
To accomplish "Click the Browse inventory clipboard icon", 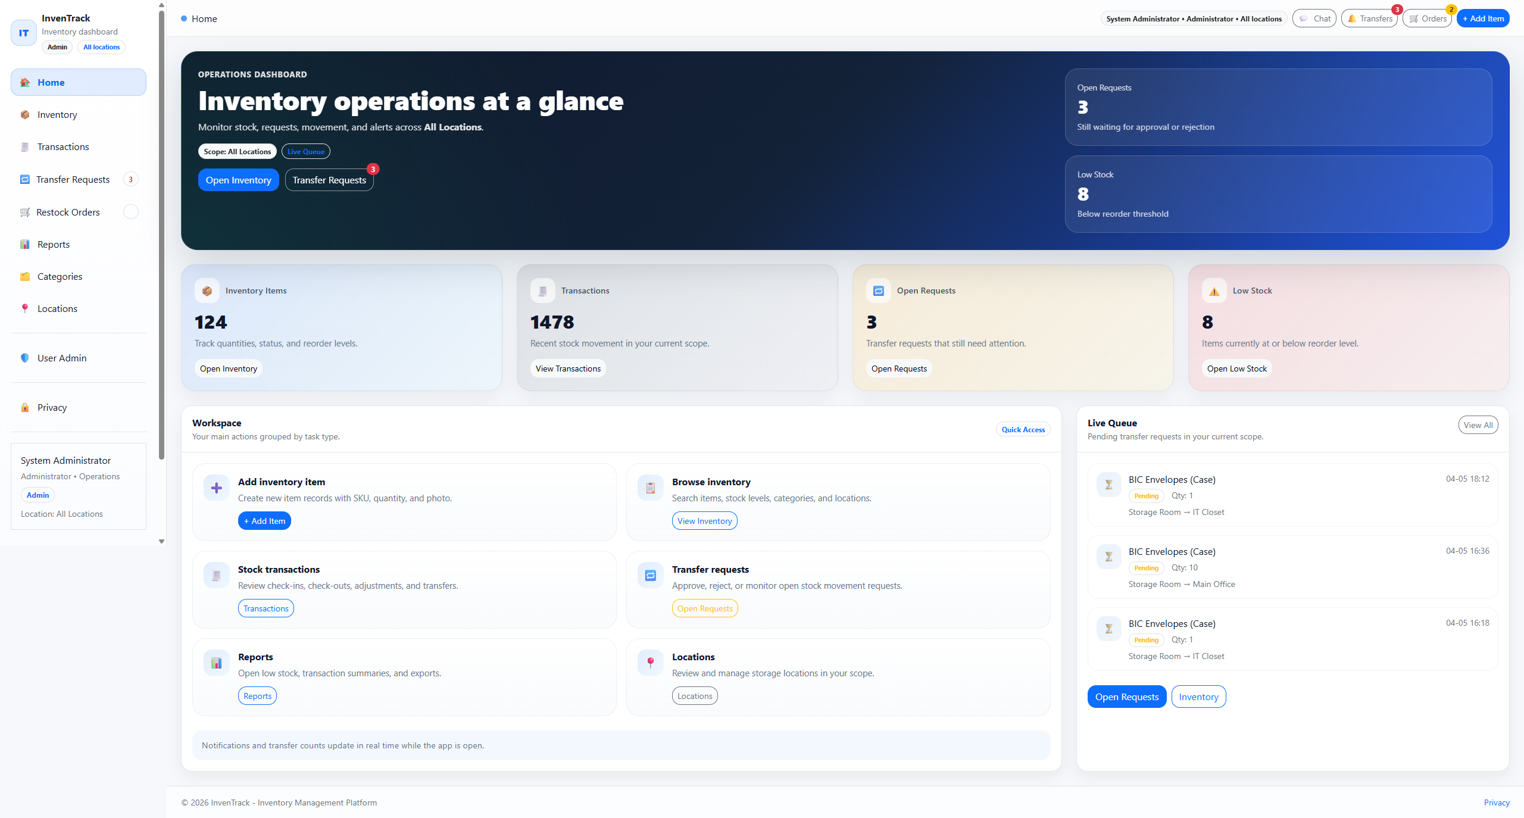I will 650,488.
